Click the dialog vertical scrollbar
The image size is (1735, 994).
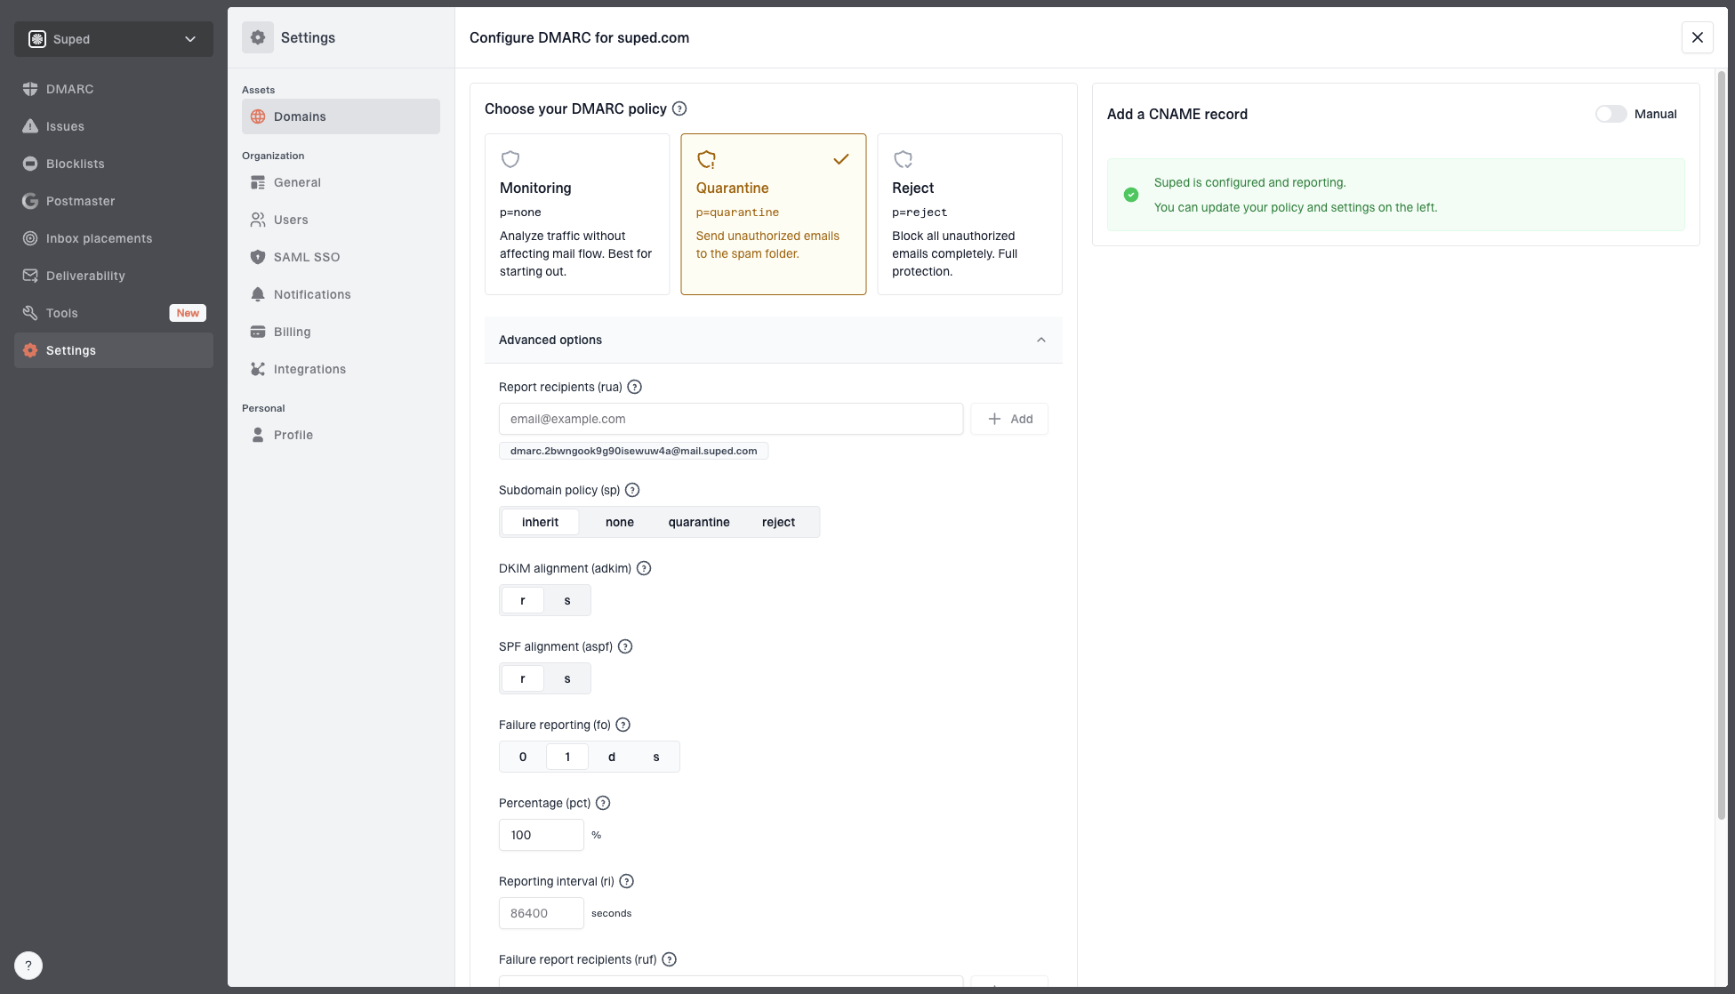(1722, 445)
